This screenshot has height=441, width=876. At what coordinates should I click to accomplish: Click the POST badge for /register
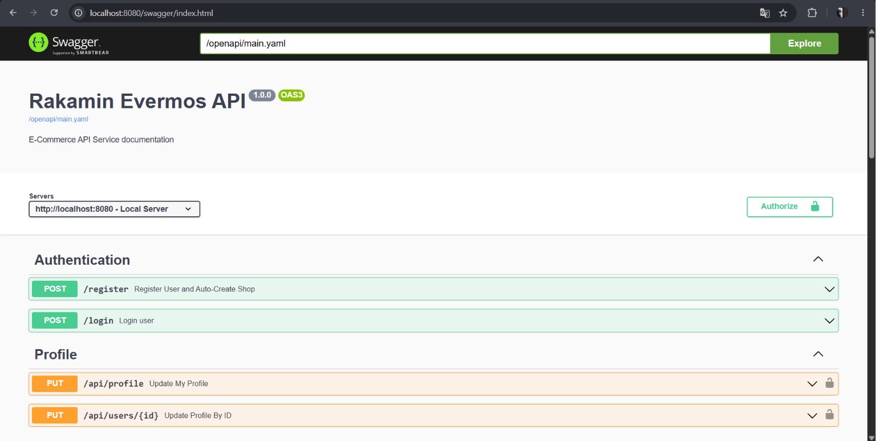(55, 289)
